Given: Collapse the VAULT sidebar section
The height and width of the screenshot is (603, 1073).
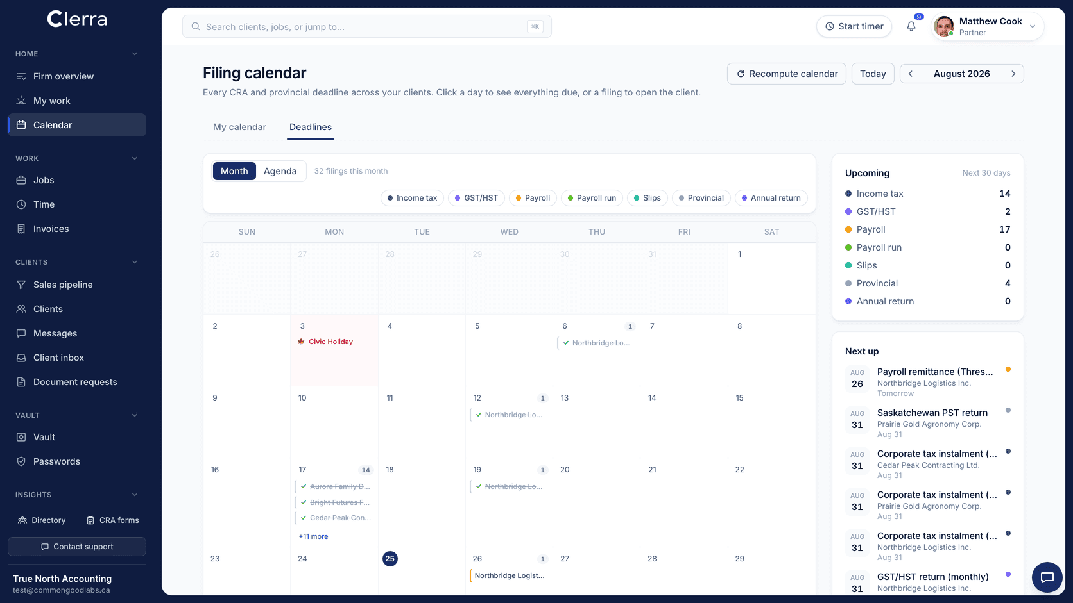Looking at the screenshot, I should 135,415.
